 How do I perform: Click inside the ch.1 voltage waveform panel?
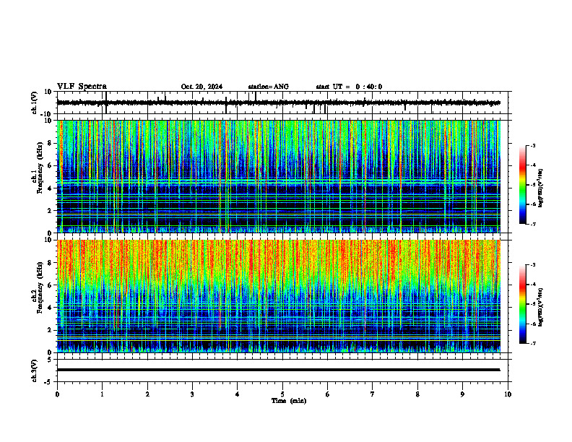(284, 103)
